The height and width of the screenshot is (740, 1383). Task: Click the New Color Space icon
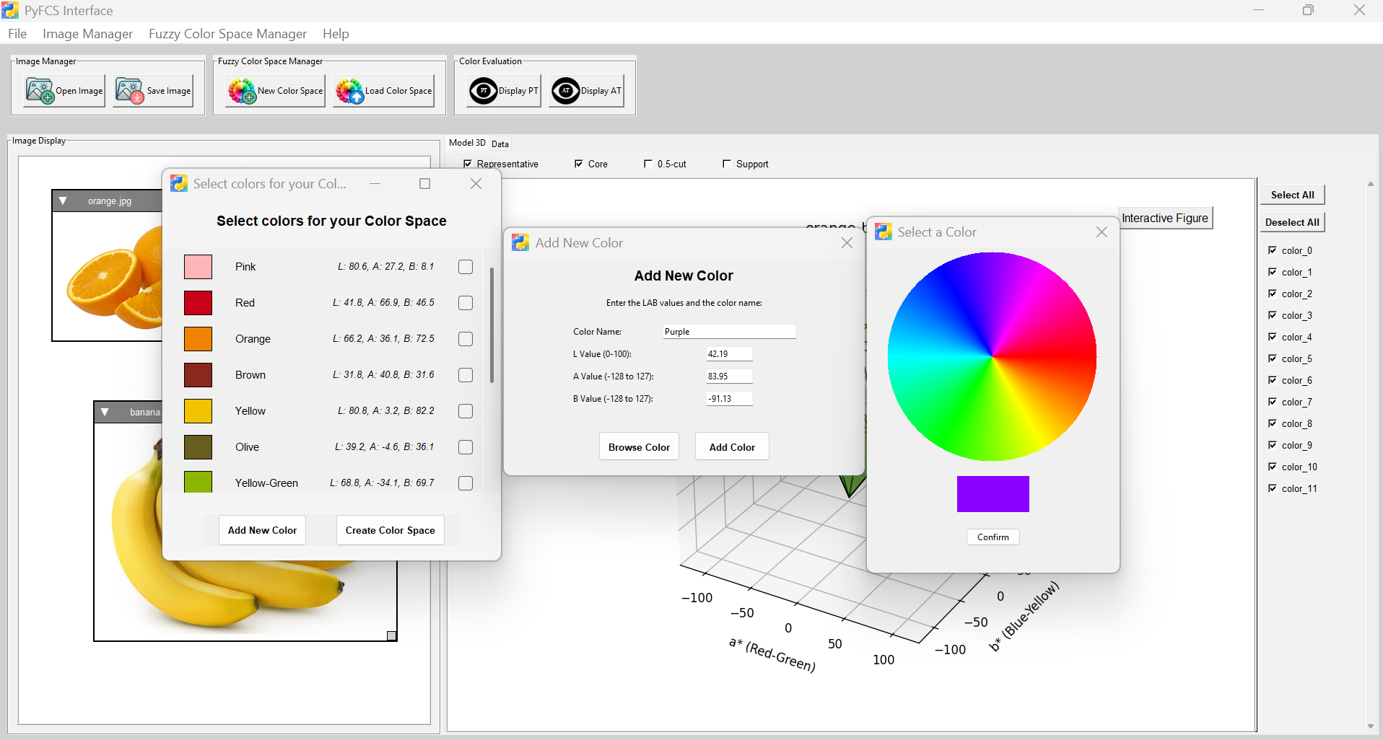(x=242, y=91)
